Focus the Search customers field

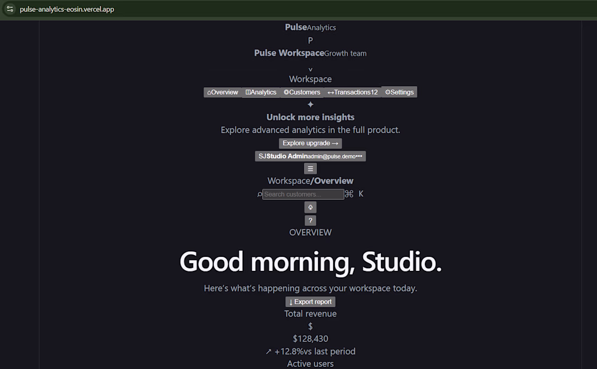303,194
